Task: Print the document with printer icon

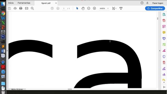Action: pyautogui.click(x=21, y=8)
